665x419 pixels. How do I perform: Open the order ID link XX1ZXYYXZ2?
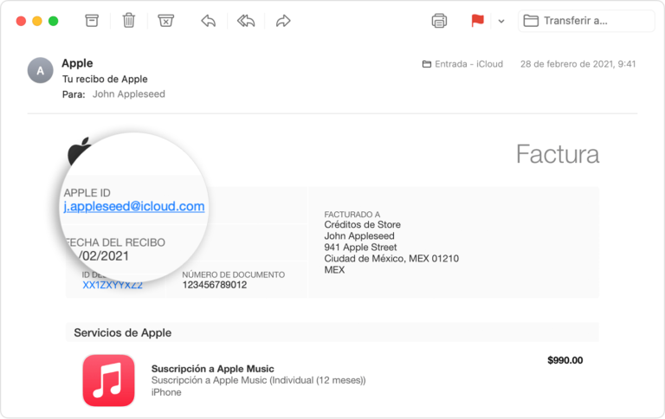(x=113, y=285)
